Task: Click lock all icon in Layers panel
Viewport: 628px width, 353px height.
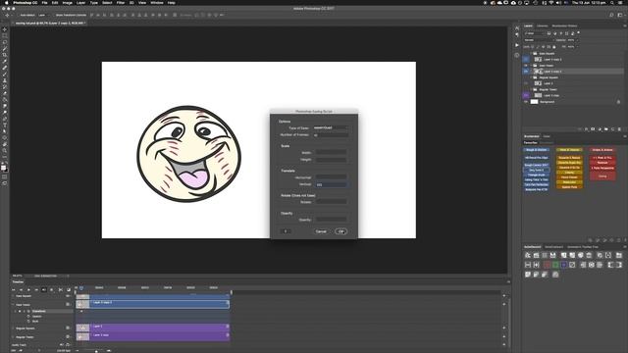Action: [554, 47]
